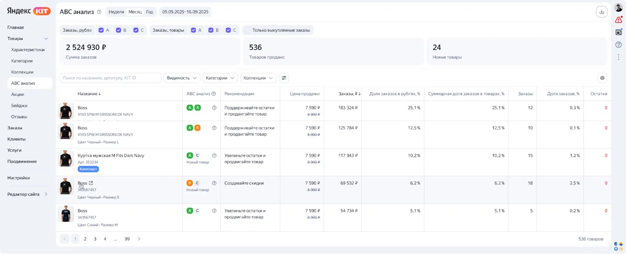Image resolution: width=626 pixels, height=254 pixels.
Task: Click the orange B badge in the 125 784 ₽ row
Action: point(197,128)
